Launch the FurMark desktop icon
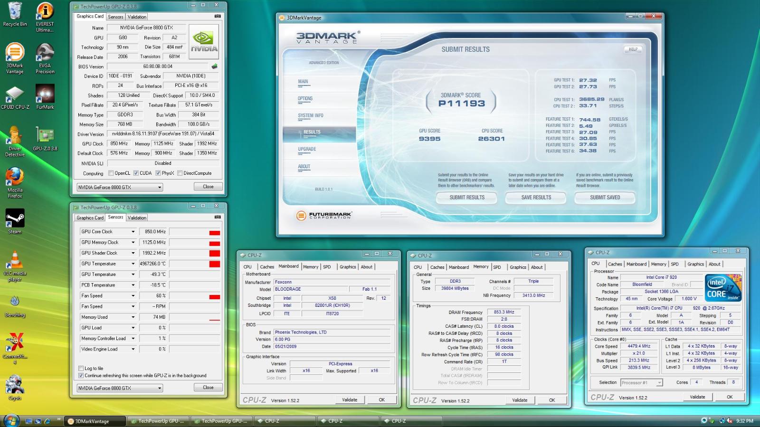760x427 pixels. pyautogui.click(x=45, y=97)
